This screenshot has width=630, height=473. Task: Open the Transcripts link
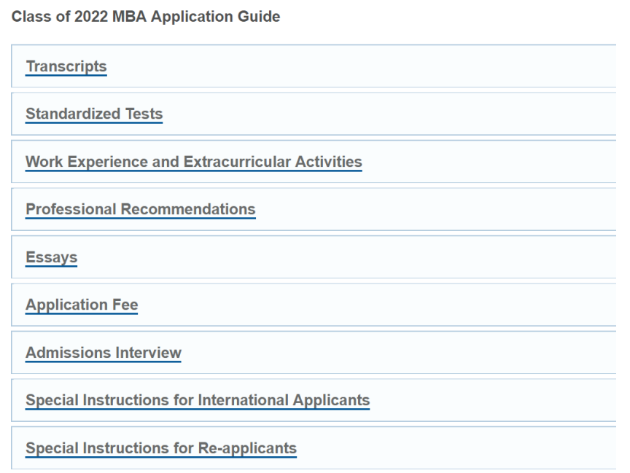click(x=66, y=66)
